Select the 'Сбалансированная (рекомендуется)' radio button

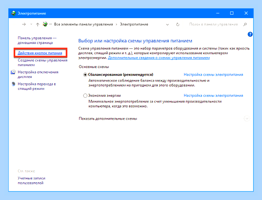pos(85,74)
